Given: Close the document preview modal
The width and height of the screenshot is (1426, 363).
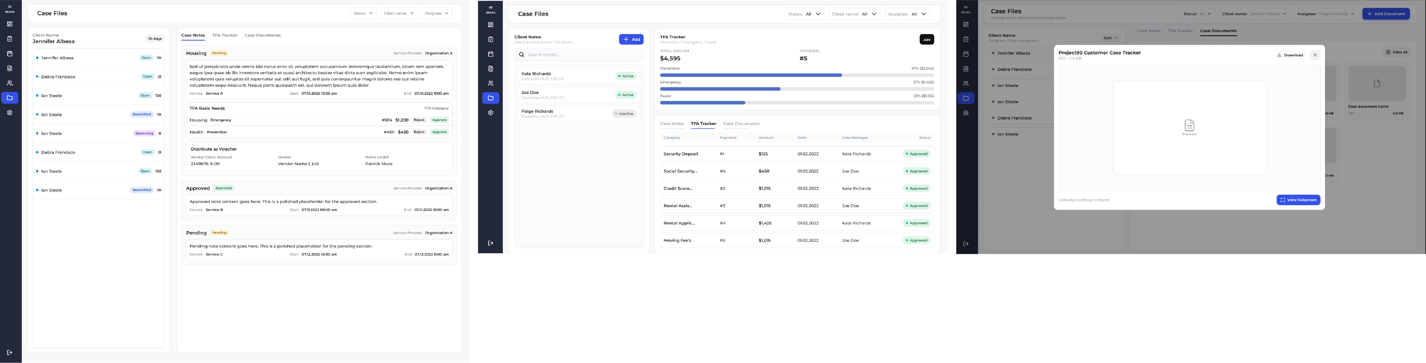Looking at the screenshot, I should click(x=1315, y=55).
